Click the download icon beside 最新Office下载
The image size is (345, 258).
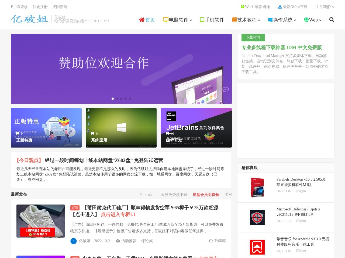tap(280, 7)
